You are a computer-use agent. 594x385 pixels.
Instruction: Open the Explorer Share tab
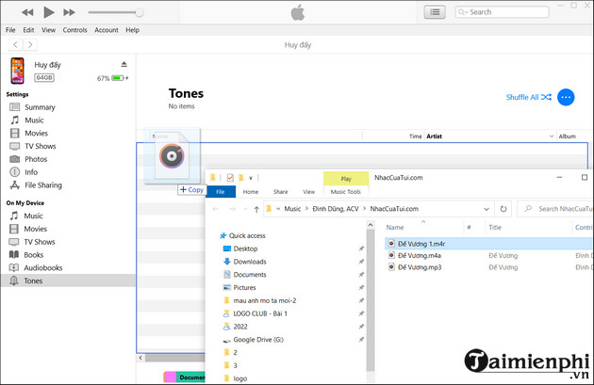(280, 192)
